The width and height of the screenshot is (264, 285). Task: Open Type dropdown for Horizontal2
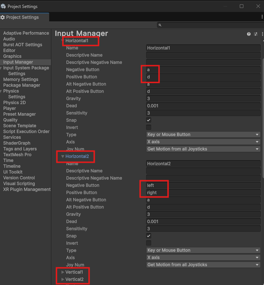(x=203, y=250)
